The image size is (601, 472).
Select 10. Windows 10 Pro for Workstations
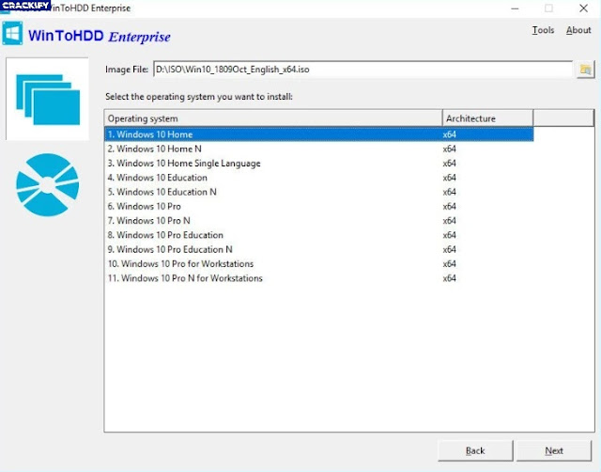click(x=319, y=264)
